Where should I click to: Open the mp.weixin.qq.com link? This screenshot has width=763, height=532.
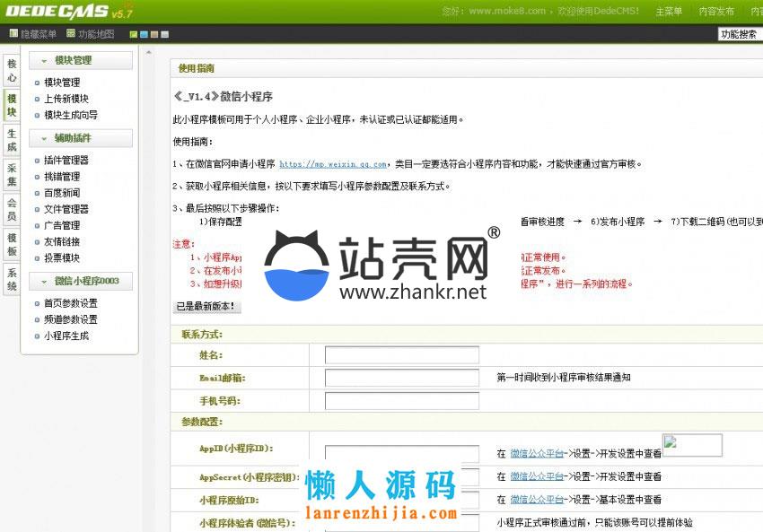332,165
